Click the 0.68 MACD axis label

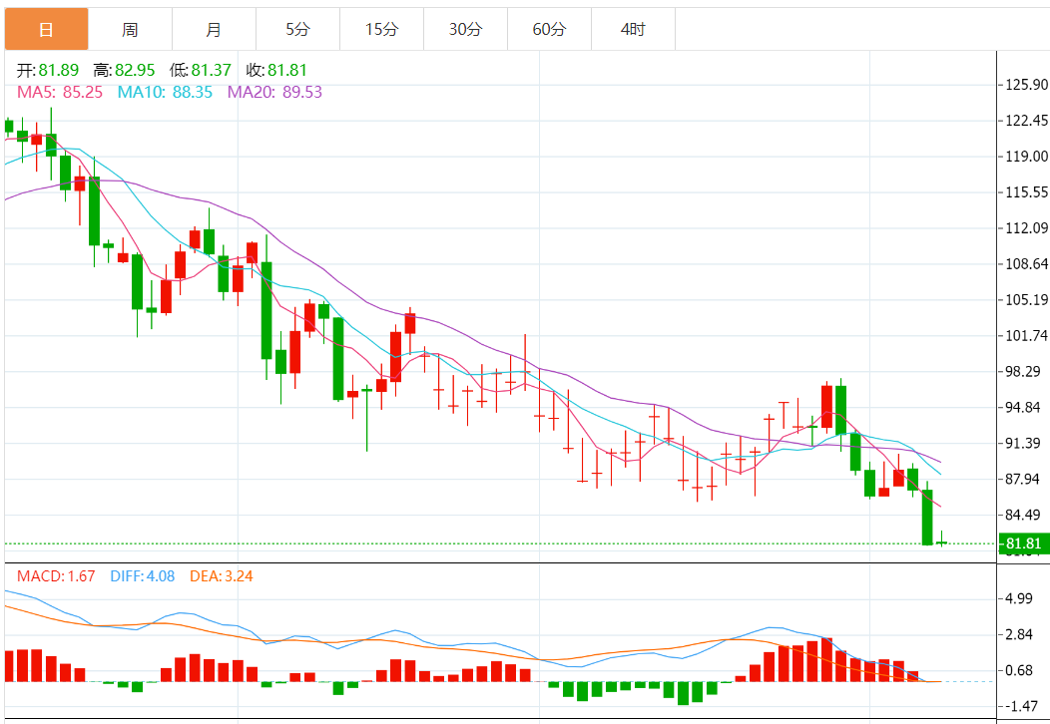tap(1019, 670)
